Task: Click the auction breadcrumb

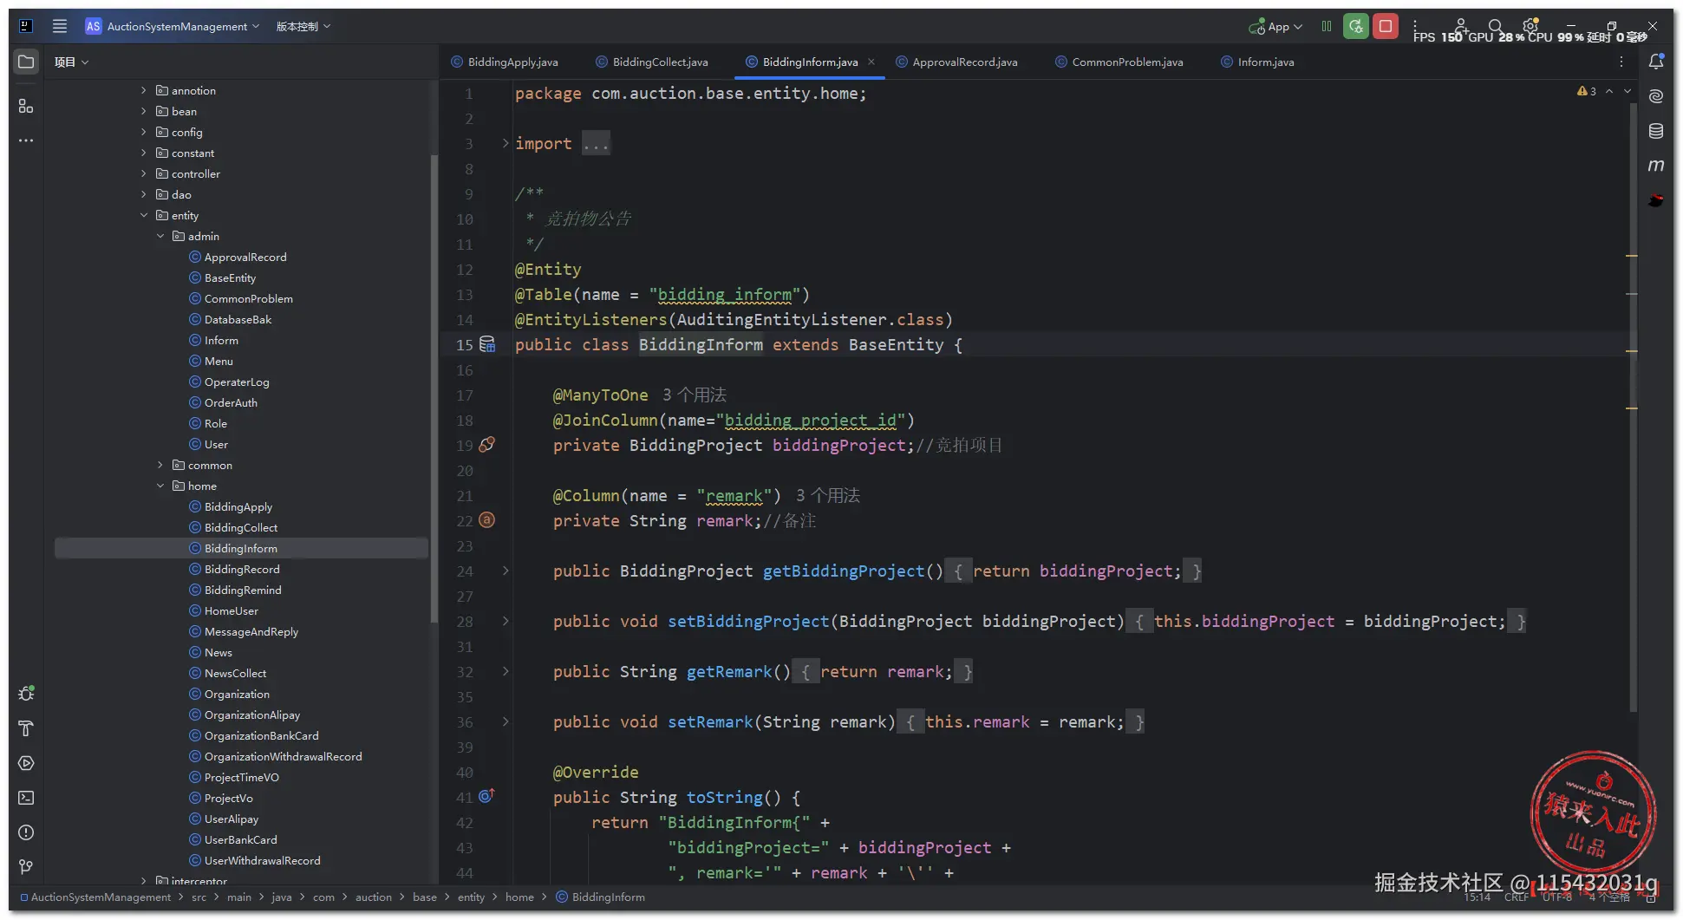Action: [374, 897]
